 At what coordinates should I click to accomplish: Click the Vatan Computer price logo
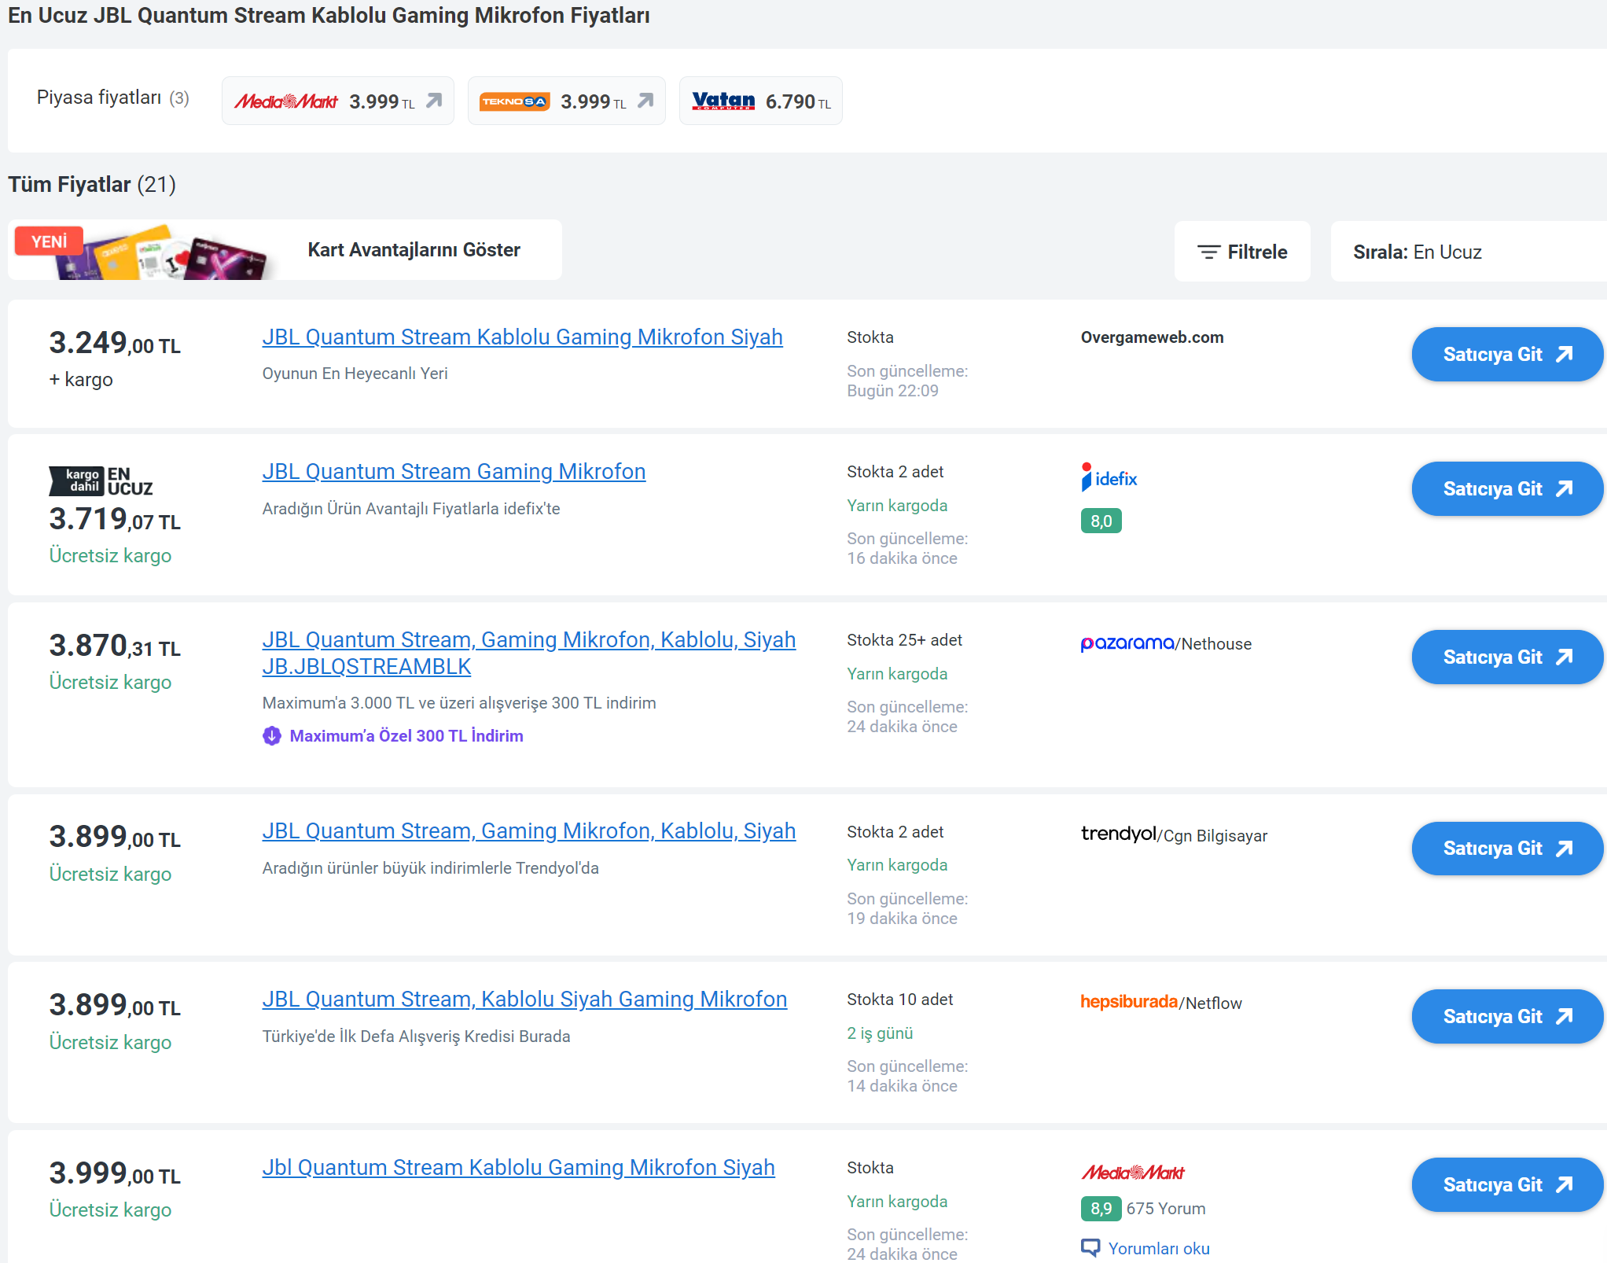pyautogui.click(x=723, y=101)
